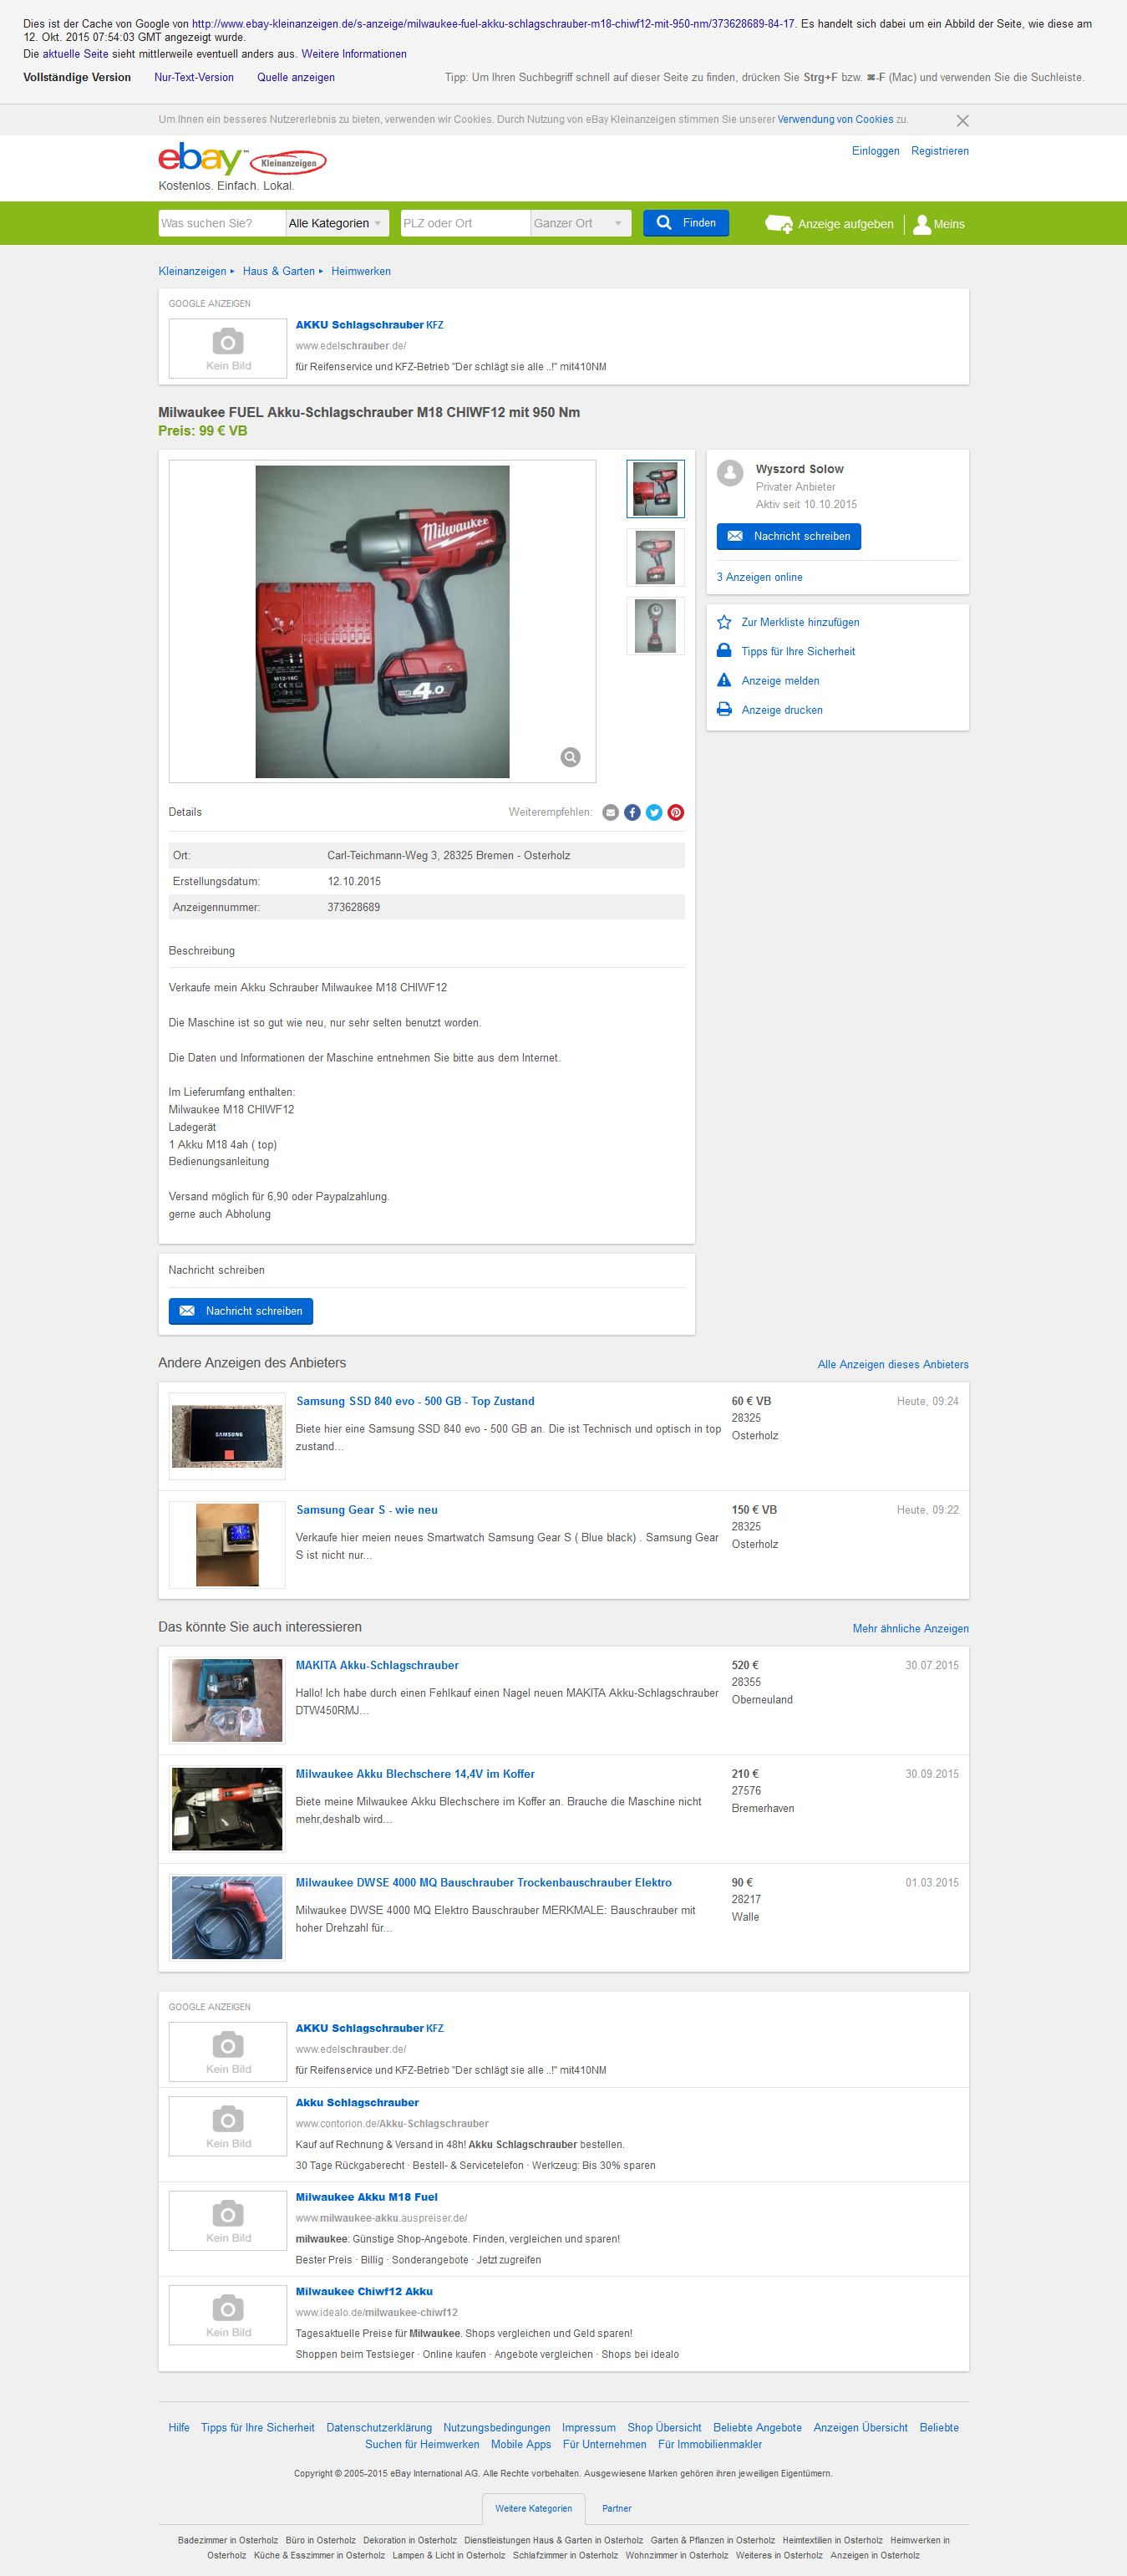Click Blechschere listing thumbnail image

click(x=226, y=1809)
